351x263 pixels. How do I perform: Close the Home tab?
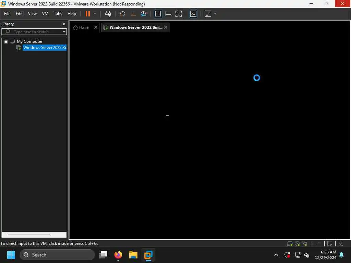(96, 27)
